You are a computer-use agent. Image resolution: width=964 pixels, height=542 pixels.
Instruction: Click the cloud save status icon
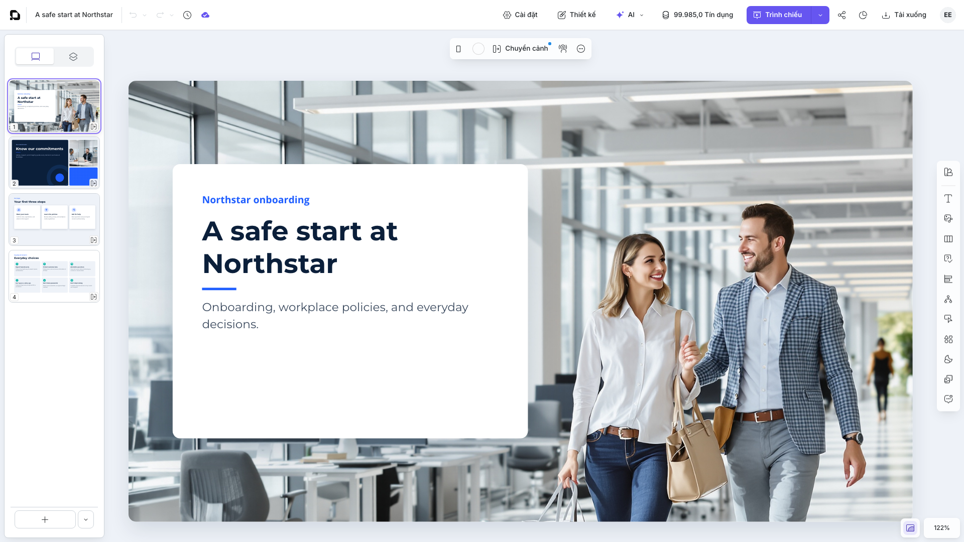[x=205, y=15]
